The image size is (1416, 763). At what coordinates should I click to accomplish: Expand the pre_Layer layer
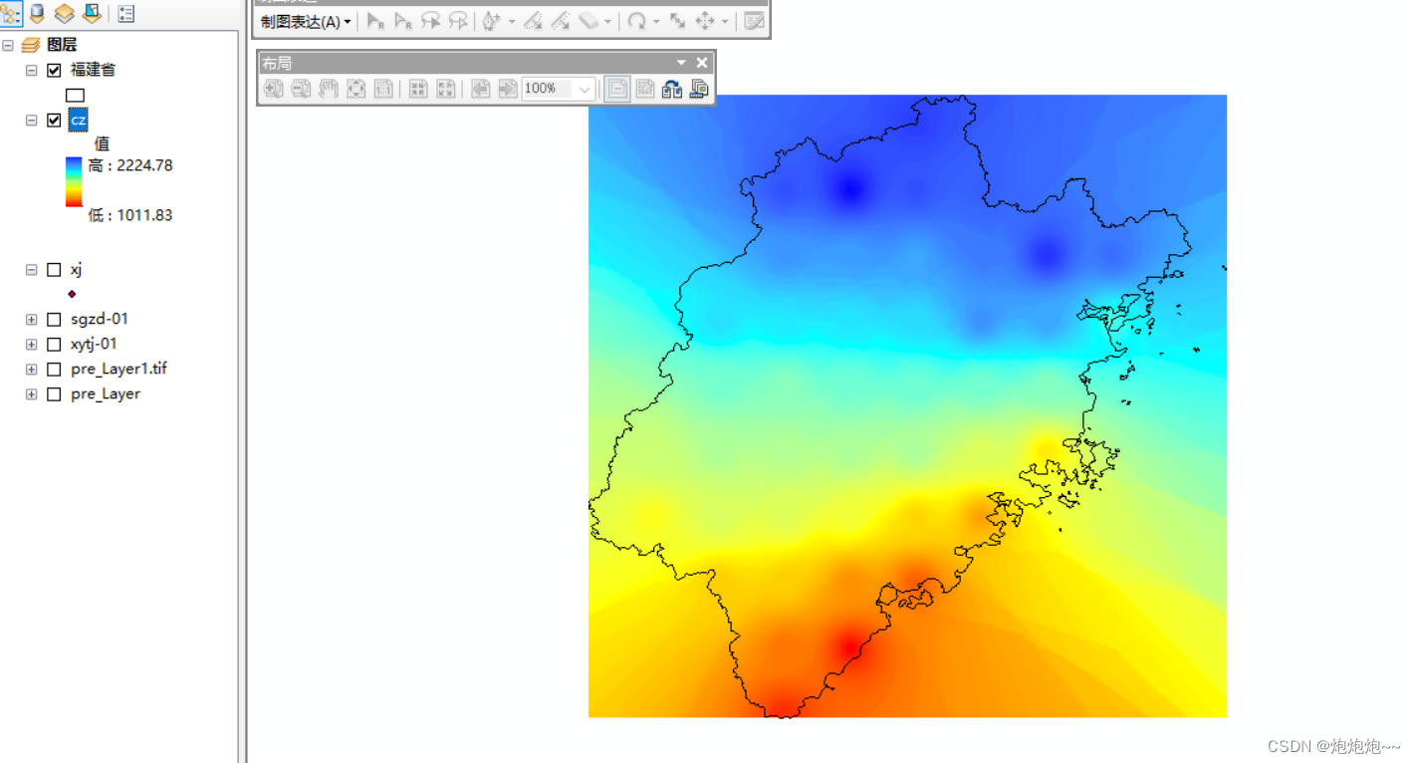coord(31,393)
